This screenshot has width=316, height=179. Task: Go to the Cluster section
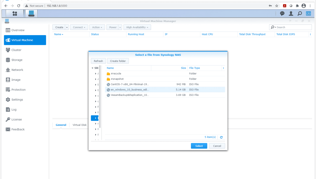click(25, 50)
